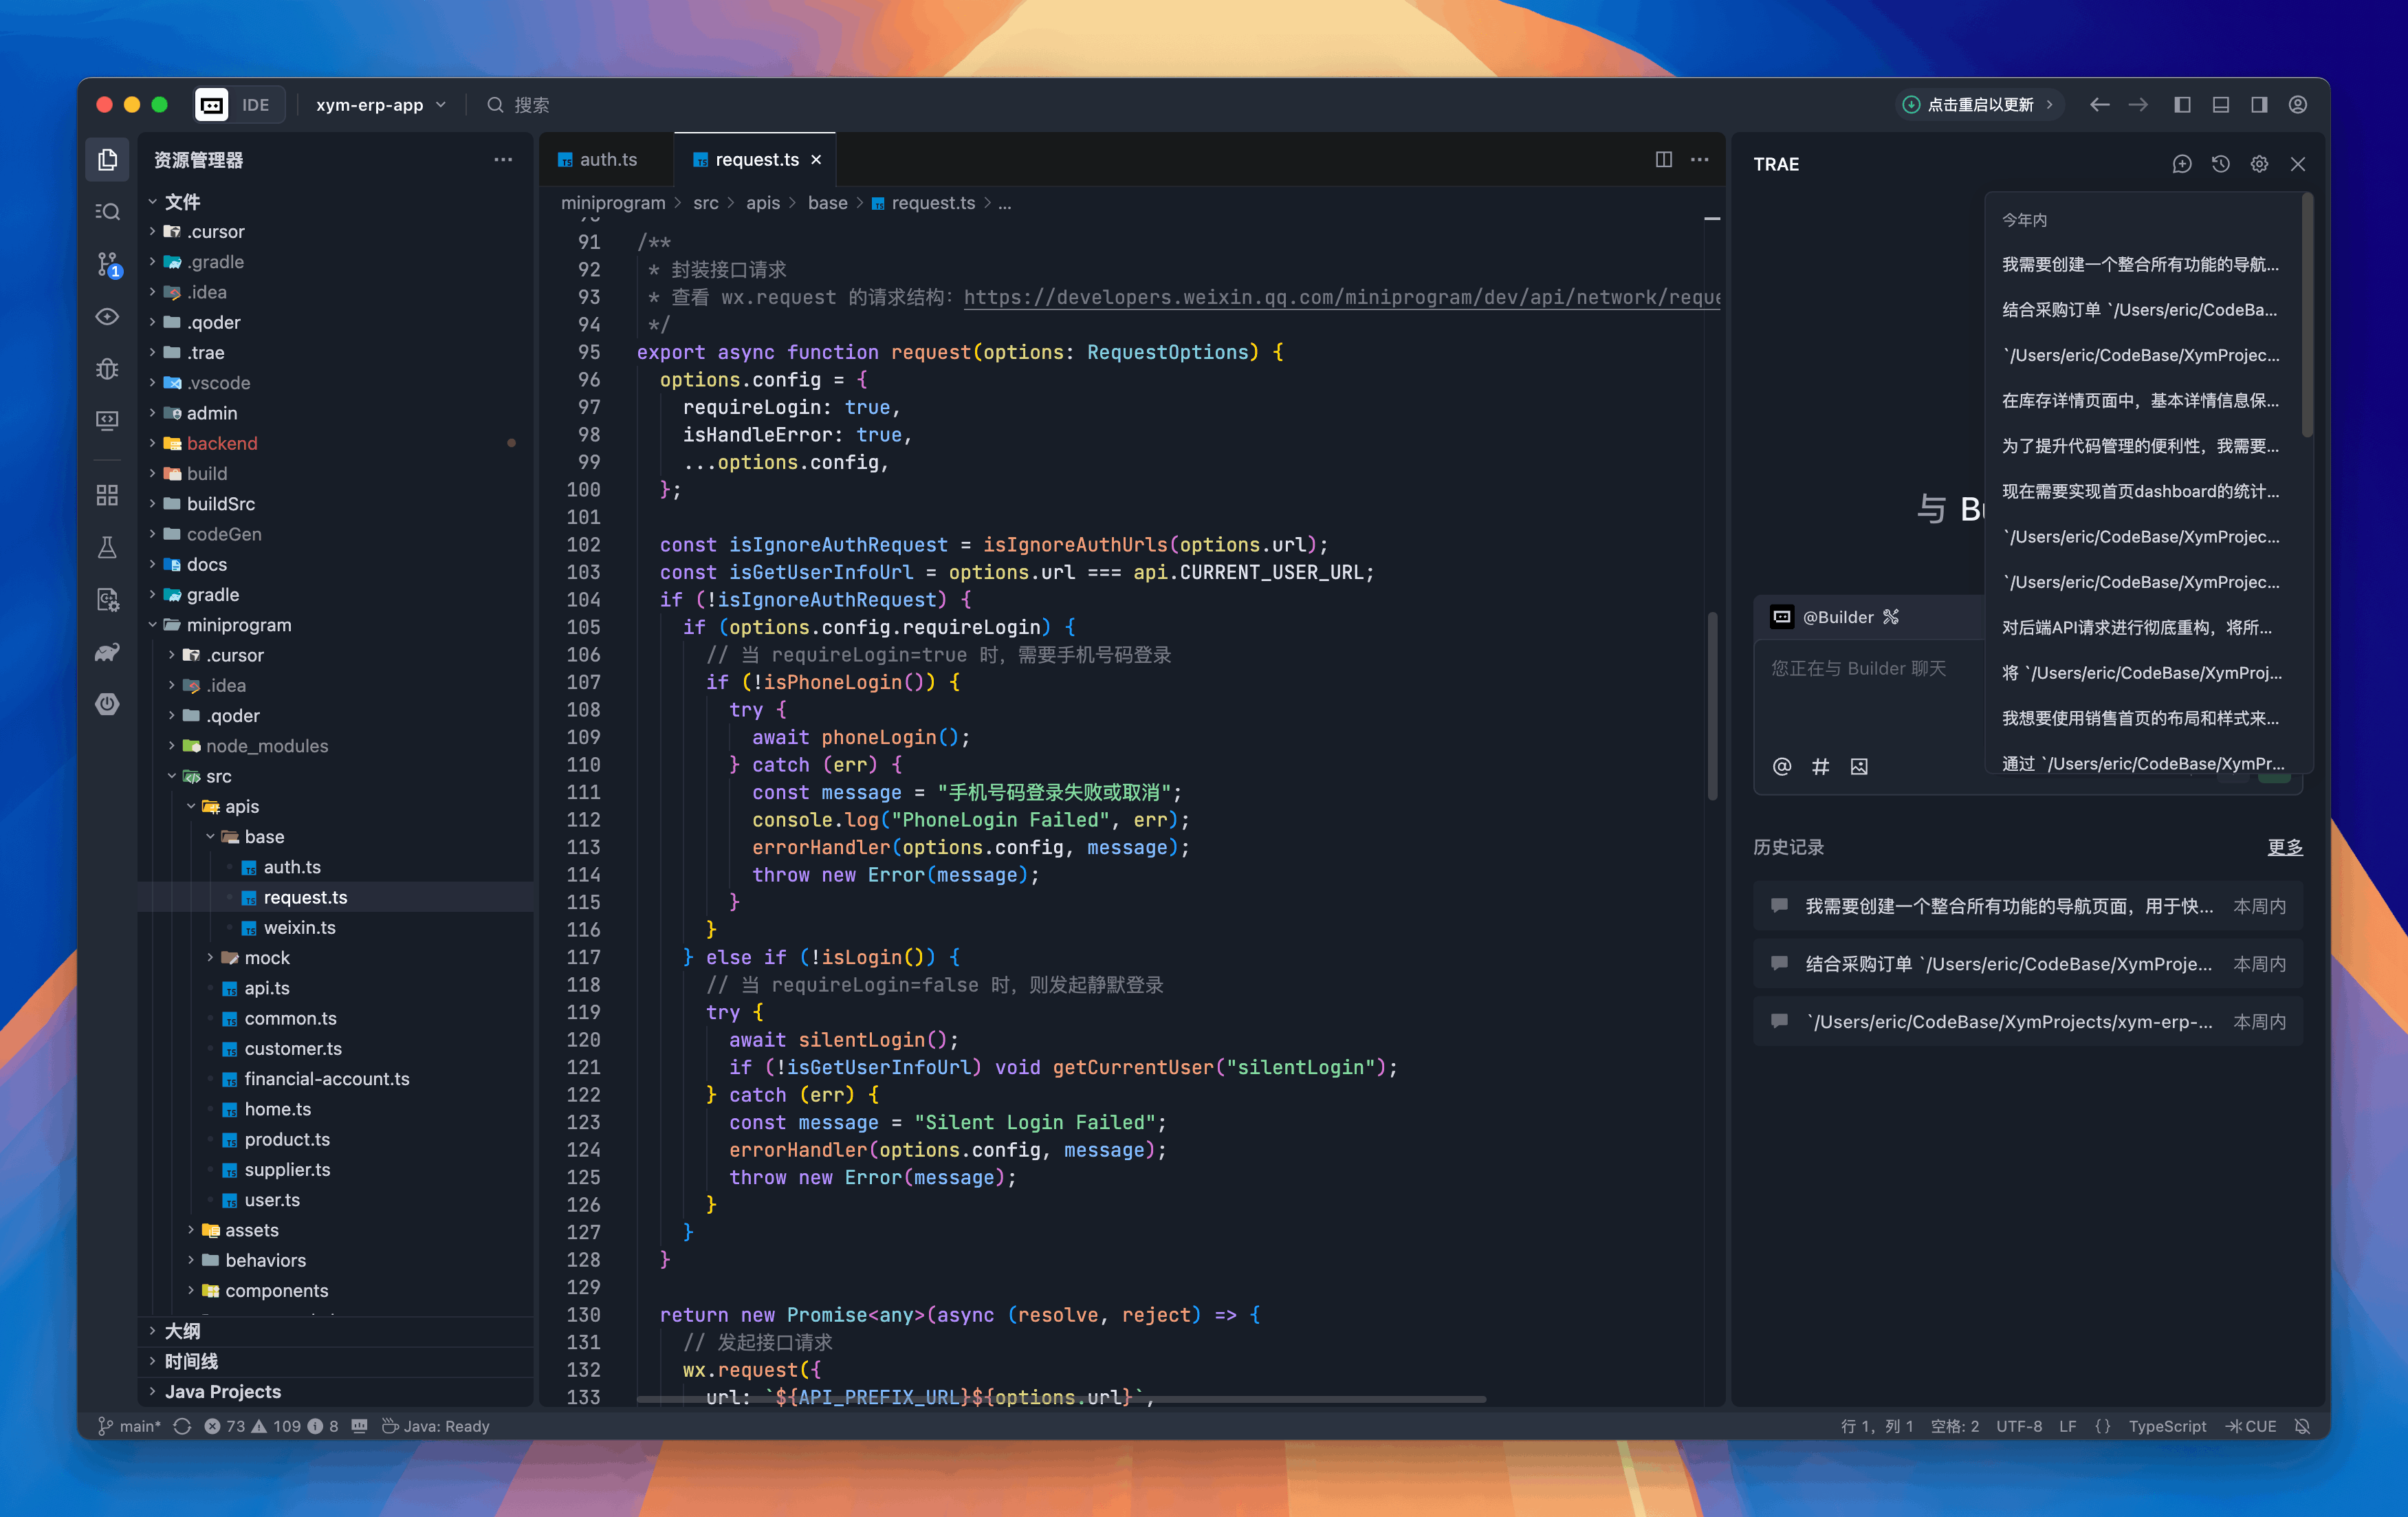2408x1517 pixels.
Task: Open the Run and Debug view
Action: (x=107, y=369)
